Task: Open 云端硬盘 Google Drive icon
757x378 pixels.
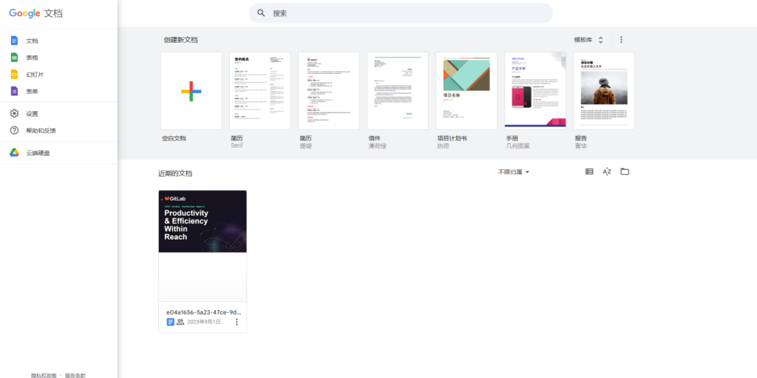Action: click(x=14, y=153)
